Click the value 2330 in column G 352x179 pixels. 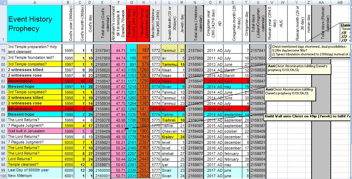click(131, 170)
